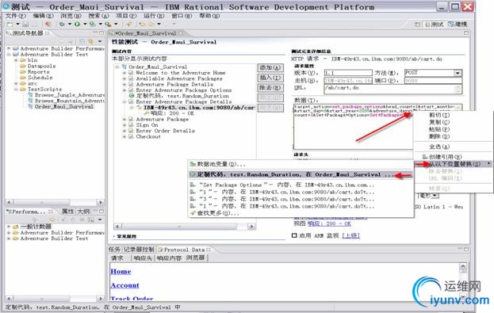Maximize the editor area icon at top right
The width and height of the screenshot is (494, 313).
click(466, 33)
